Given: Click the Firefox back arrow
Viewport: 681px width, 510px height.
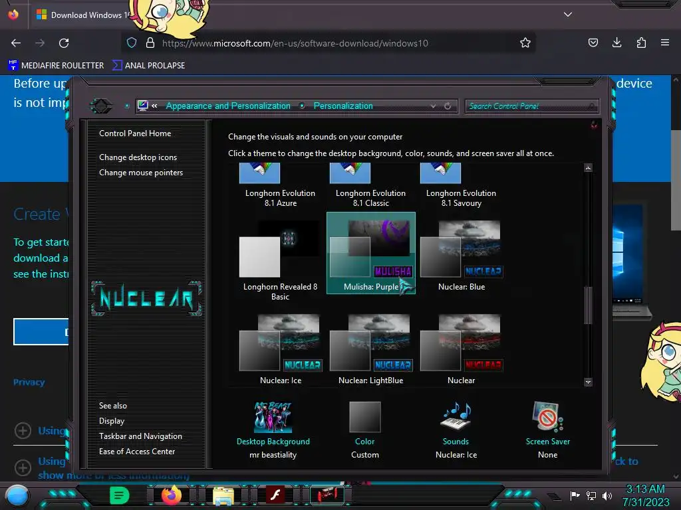Looking at the screenshot, I should pos(16,43).
